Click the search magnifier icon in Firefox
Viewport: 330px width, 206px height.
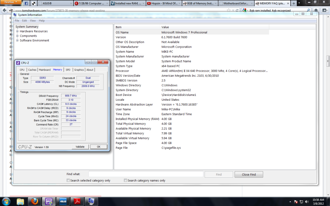[308, 10]
